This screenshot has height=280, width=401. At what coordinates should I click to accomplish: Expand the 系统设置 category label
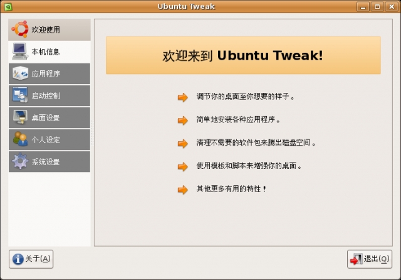[46, 162]
